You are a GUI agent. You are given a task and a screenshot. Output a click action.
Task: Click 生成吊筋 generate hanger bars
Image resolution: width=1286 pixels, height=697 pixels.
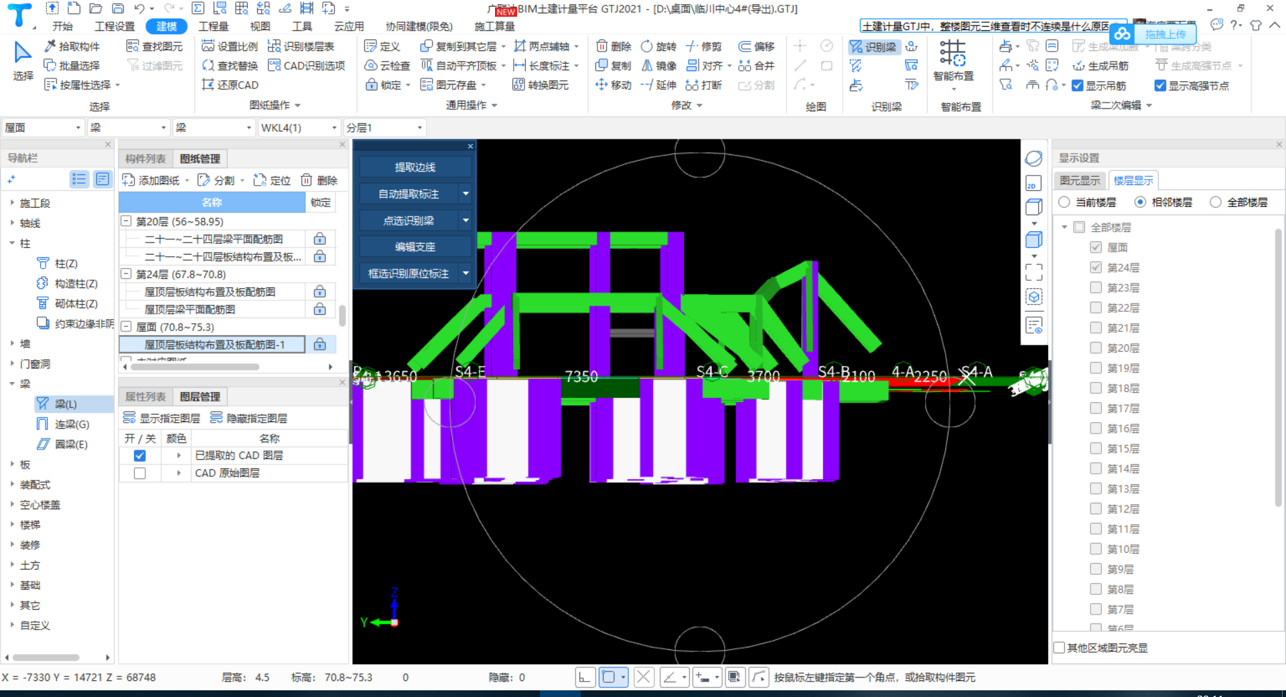point(1100,66)
